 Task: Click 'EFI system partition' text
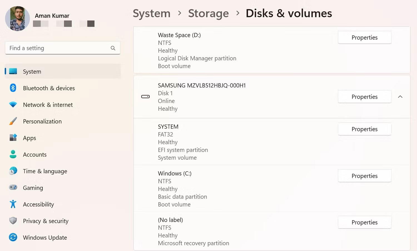click(183, 150)
